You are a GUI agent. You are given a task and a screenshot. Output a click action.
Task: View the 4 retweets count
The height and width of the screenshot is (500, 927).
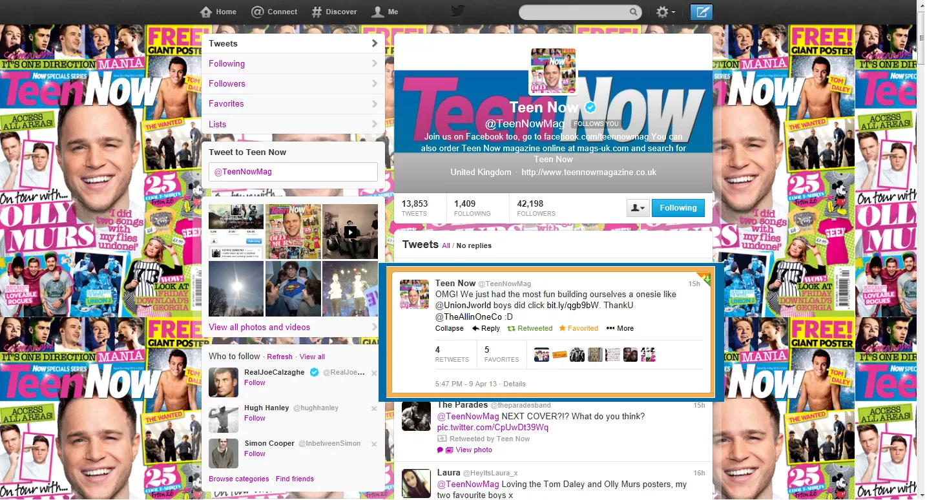pos(452,353)
